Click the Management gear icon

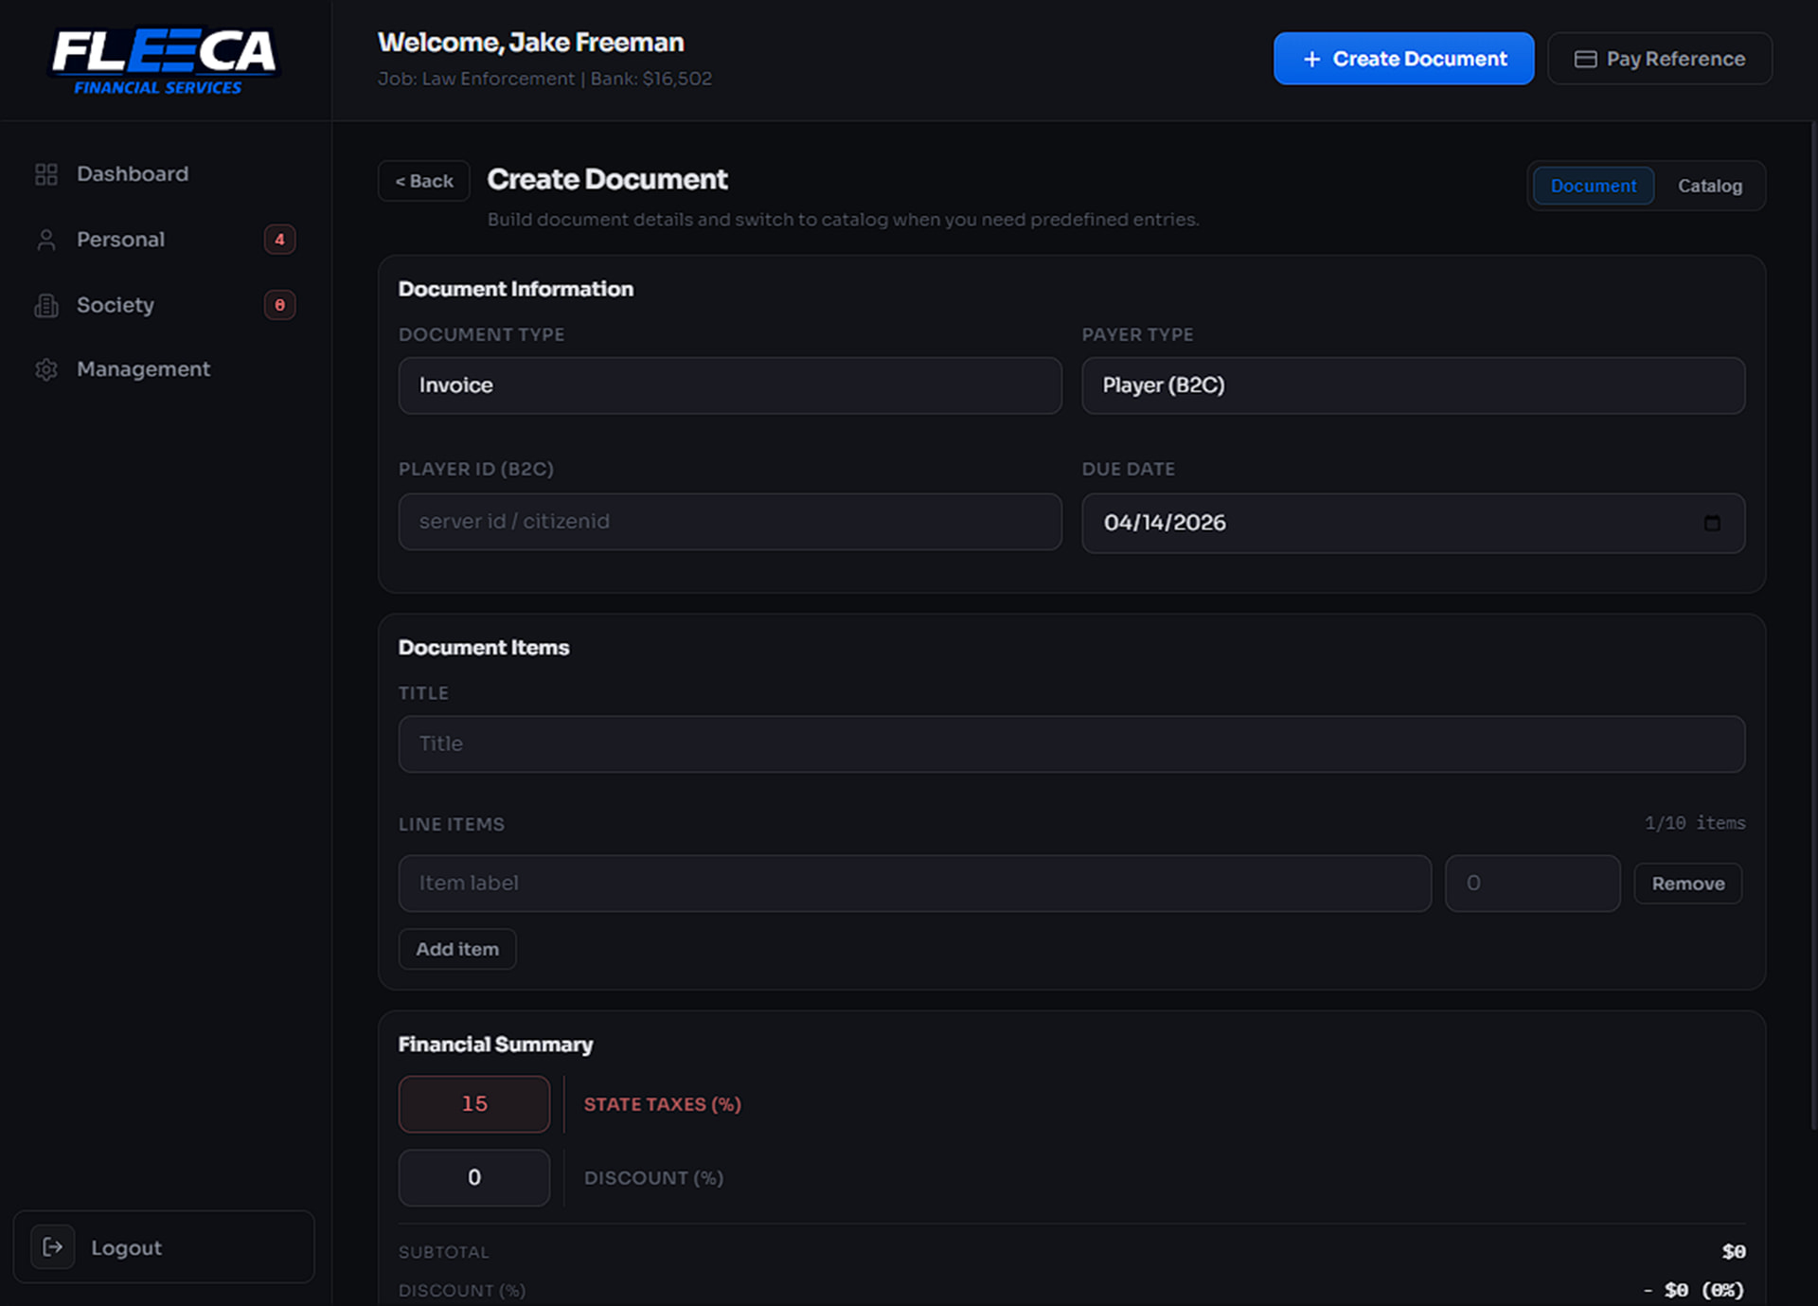45,369
